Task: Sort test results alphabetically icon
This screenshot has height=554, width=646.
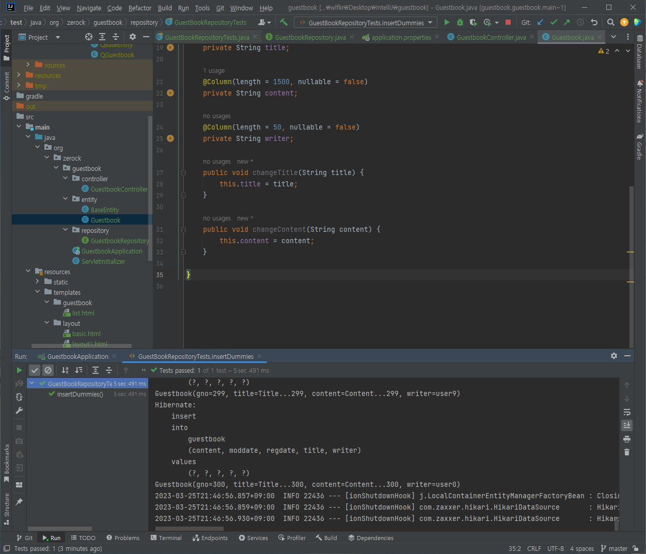Action: 65,370
